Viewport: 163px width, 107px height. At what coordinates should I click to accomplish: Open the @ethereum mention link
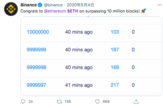pos(55,11)
